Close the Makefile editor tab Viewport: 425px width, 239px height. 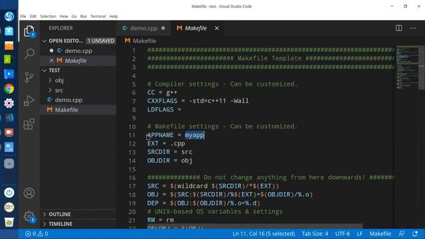(x=217, y=28)
